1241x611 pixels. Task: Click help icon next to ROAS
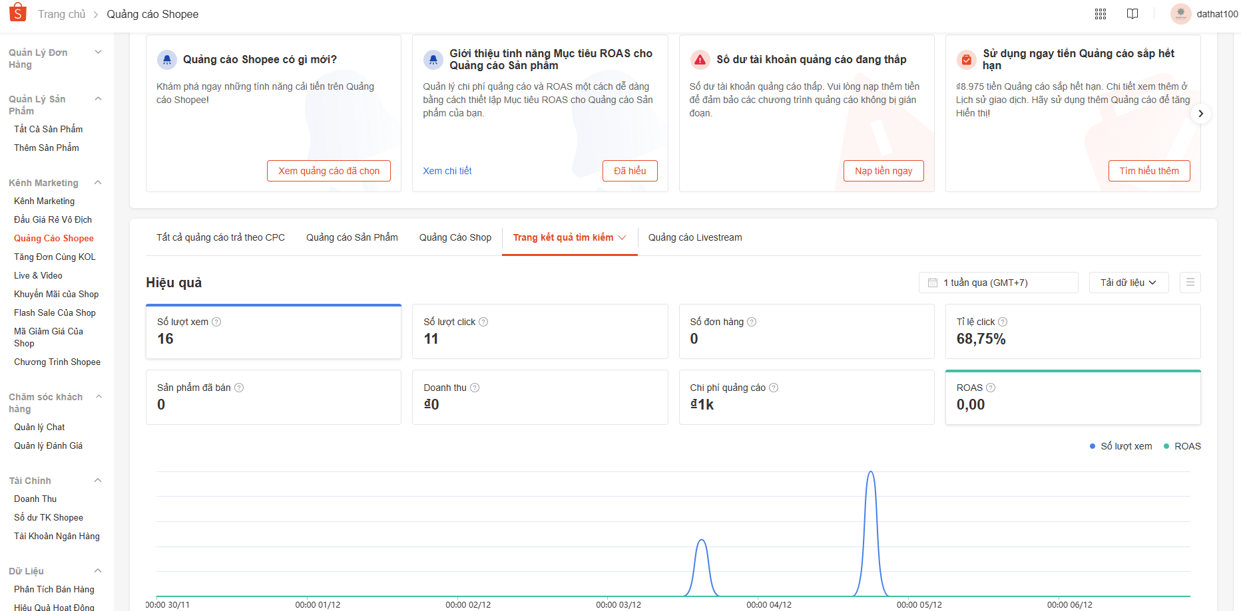[x=991, y=388]
